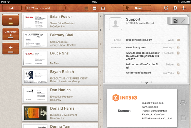Tap Brian Foster's McAfee card thumbnail
The image size is (191, 128).
point(36,21)
